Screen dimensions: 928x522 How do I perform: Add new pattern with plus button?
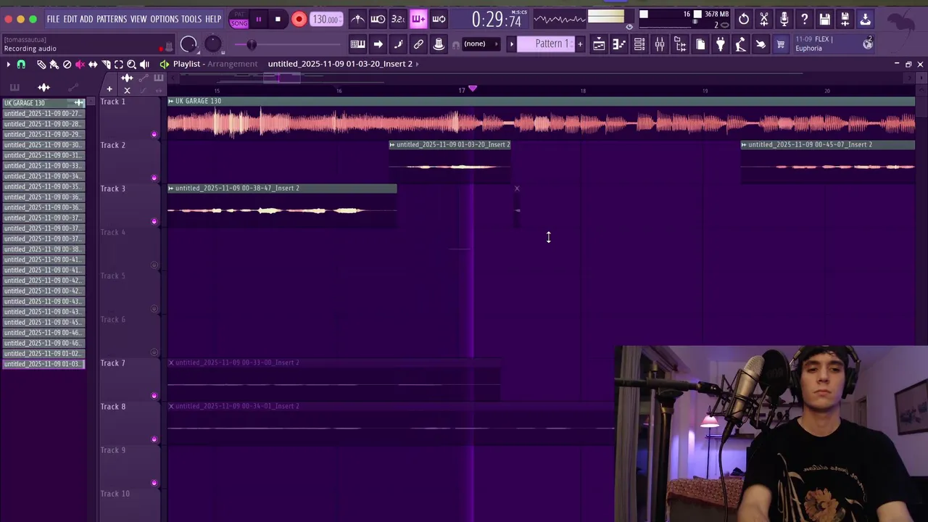[580, 44]
